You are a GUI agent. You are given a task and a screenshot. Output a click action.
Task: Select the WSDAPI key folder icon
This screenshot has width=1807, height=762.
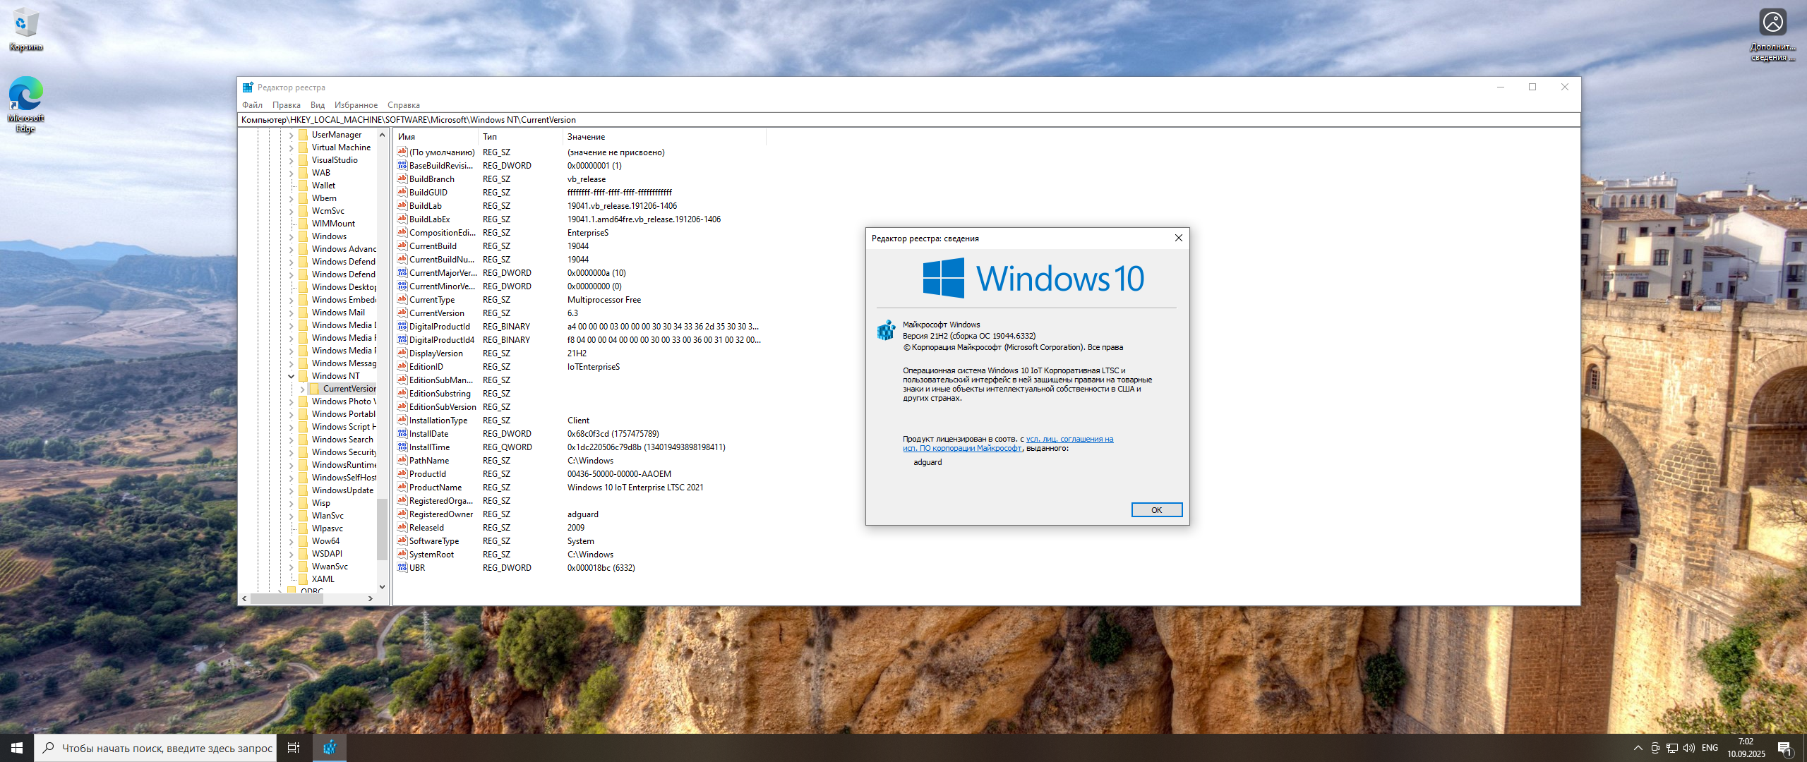pyautogui.click(x=303, y=554)
